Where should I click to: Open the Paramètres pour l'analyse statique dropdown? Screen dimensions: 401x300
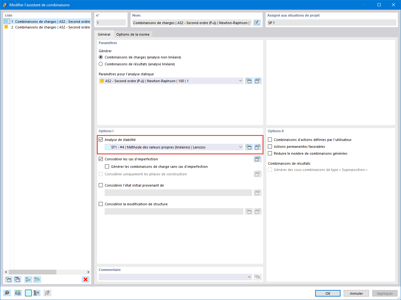[x=241, y=81]
